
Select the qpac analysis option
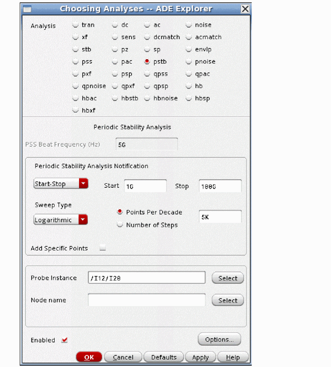pyautogui.click(x=189, y=74)
